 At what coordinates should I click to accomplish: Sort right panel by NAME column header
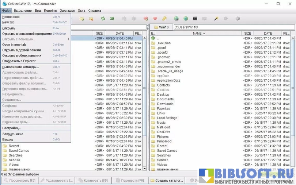click(x=199, y=33)
